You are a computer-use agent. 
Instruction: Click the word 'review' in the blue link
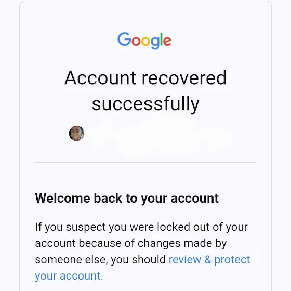point(185,259)
